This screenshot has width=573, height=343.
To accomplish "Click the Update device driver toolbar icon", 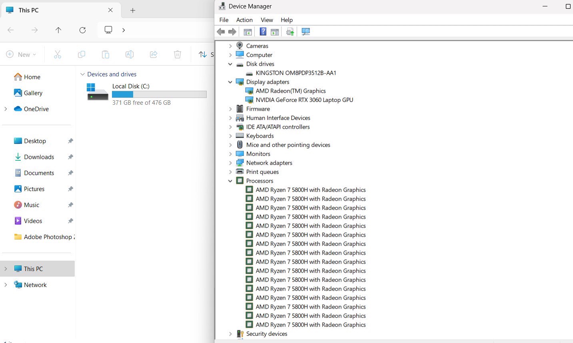I will 290,32.
